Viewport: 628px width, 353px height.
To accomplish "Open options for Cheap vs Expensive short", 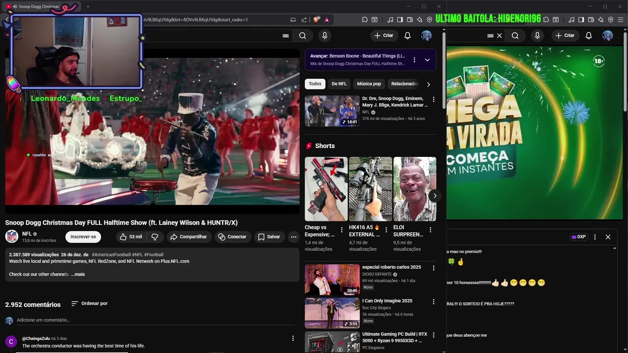I will 342,229.
